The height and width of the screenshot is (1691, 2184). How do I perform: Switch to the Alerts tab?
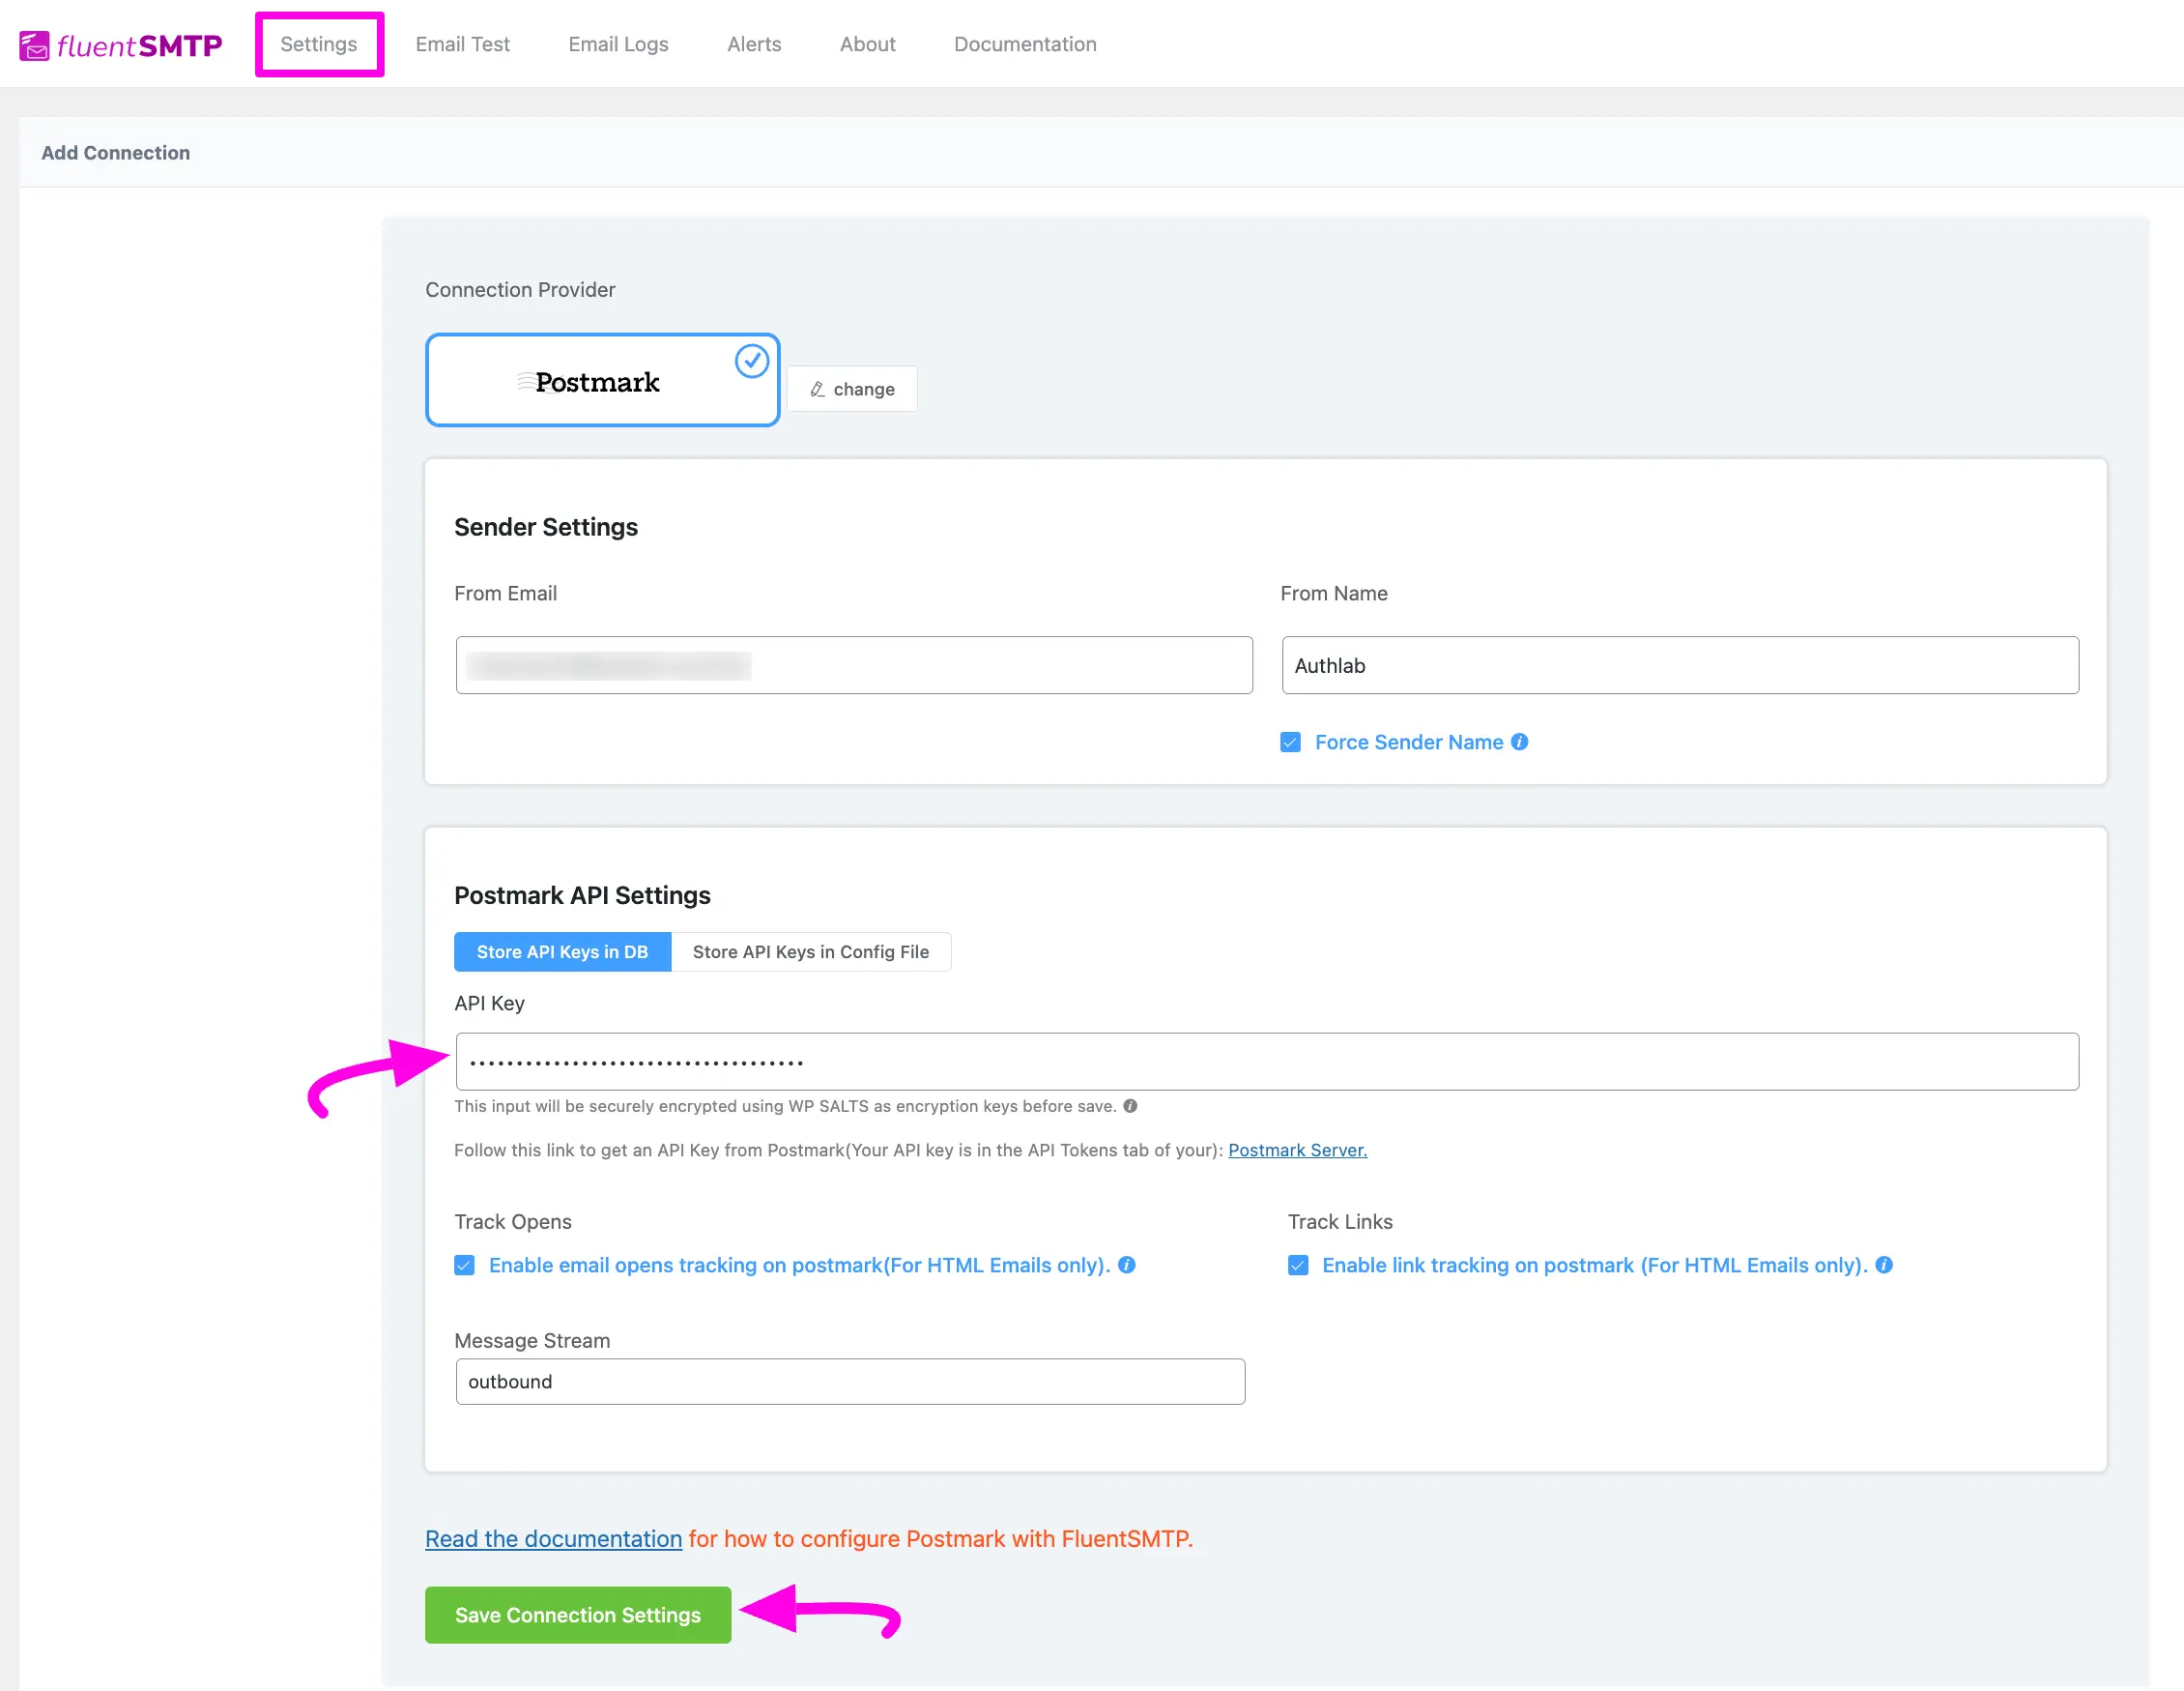click(x=754, y=44)
